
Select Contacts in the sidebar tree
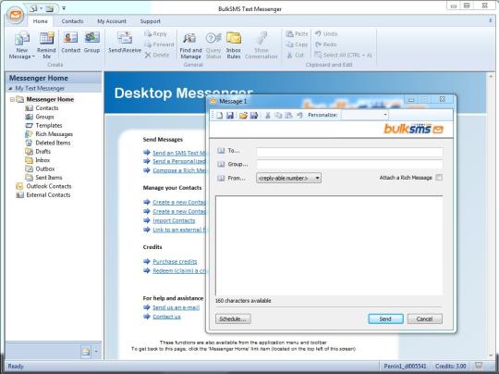[x=47, y=108]
